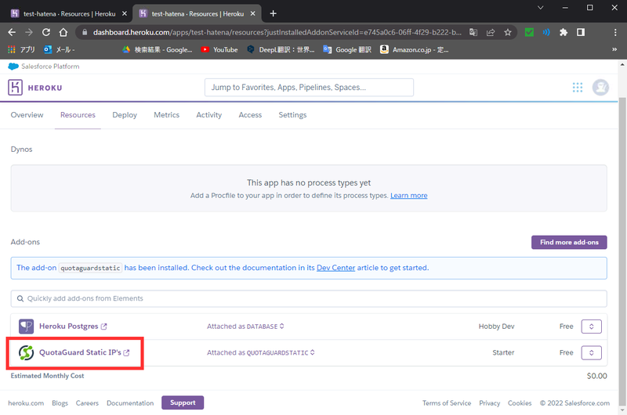627x415 pixels.
Task: Bookmark this page with the star icon
Action: point(508,32)
